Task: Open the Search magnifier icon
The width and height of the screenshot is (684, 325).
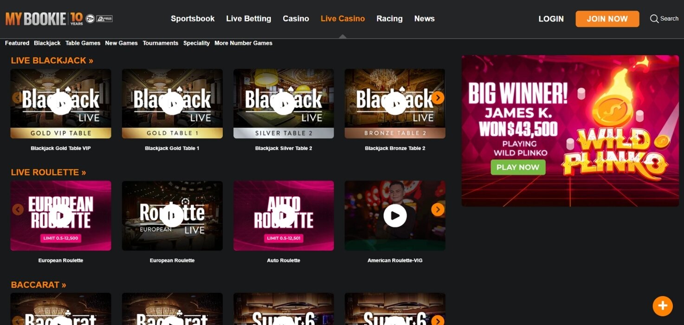Action: tap(654, 19)
